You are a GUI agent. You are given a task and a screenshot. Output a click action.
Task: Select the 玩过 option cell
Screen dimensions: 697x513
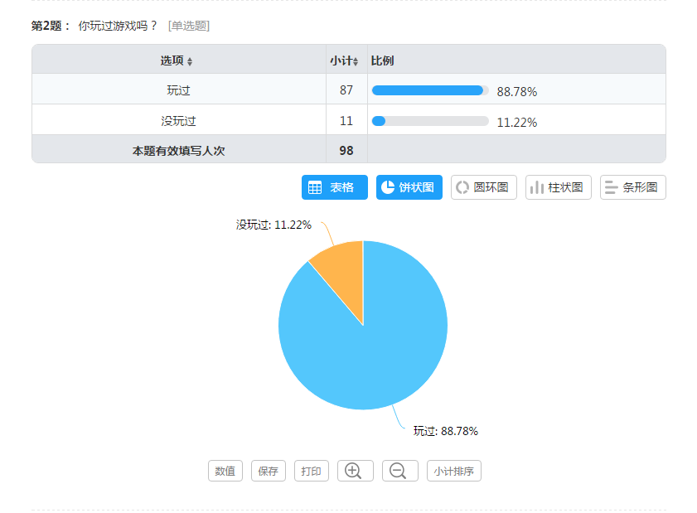(x=179, y=89)
